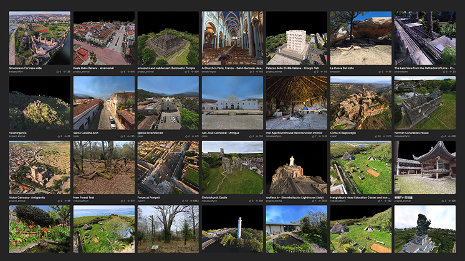Click thumbs-up under Norman Constables House
The width and height of the screenshot is (465, 261).
coord(443,136)
